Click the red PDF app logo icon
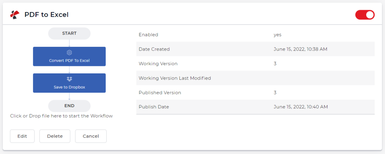385x154 pixels. pos(15,15)
